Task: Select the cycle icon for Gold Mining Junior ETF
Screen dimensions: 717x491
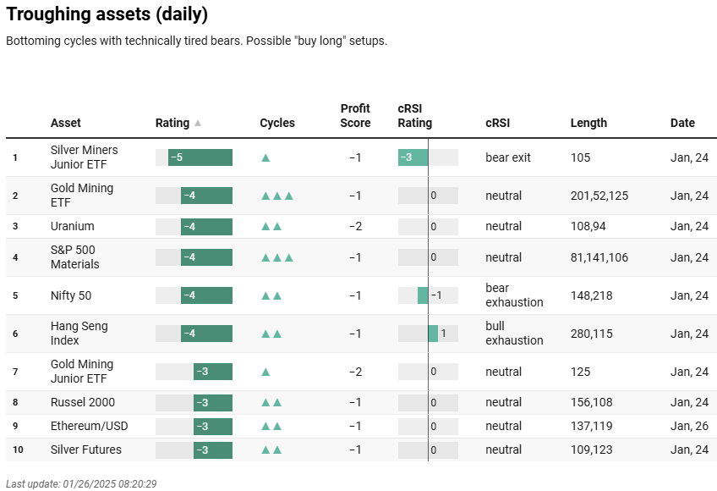Action: [265, 372]
